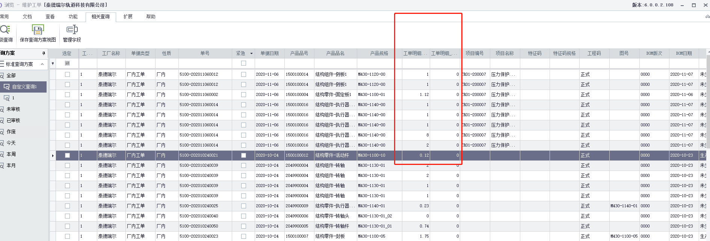Image resolution: width=710 pixels, height=241 pixels.
Task: Switch to the 查看 ribbon tab
Action: tap(50, 16)
